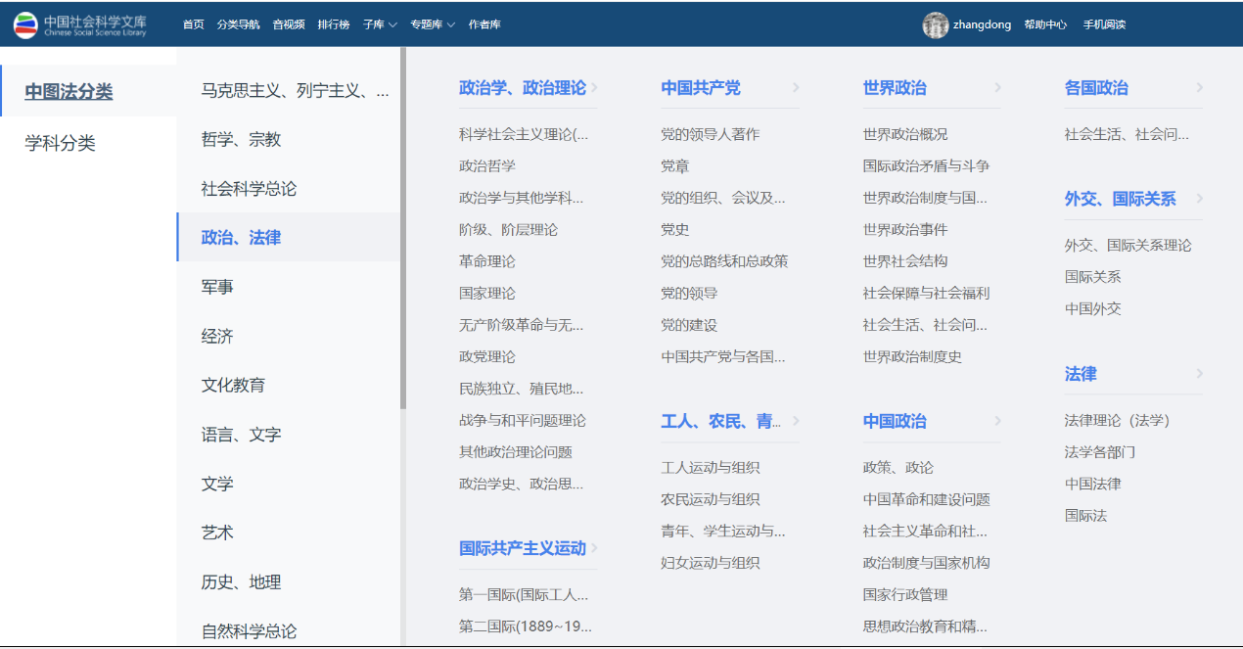Click arrow next to 法律 heading
Viewport: 1243px width, 649px height.
(x=1199, y=374)
